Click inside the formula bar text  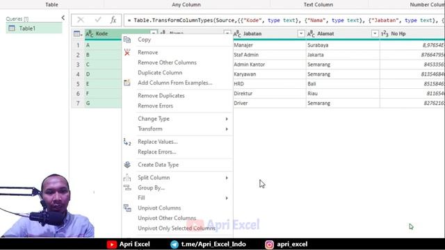pyautogui.click(x=284, y=20)
